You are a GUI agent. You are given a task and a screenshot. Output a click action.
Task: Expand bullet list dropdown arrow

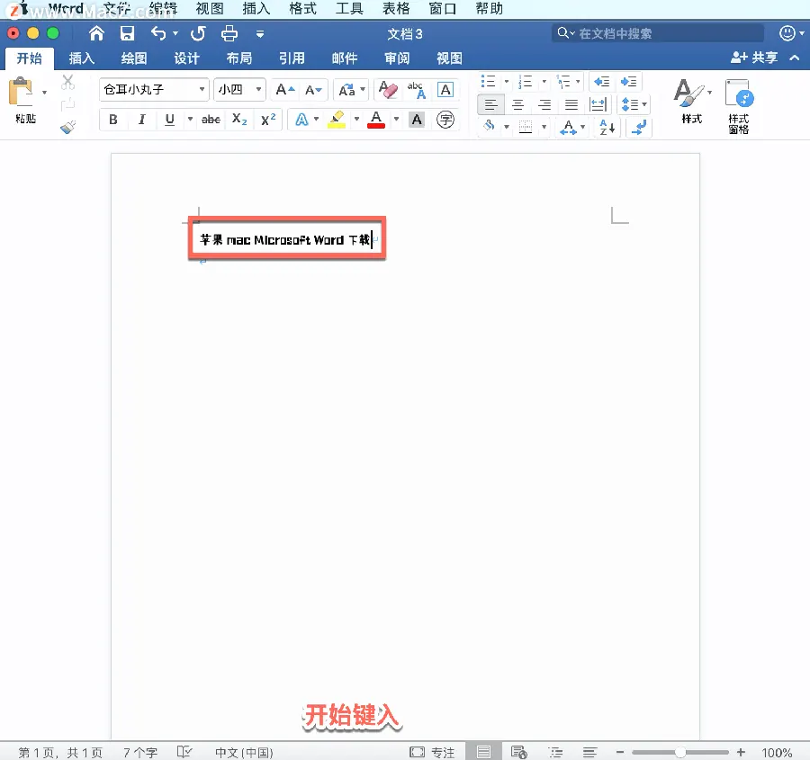(506, 82)
